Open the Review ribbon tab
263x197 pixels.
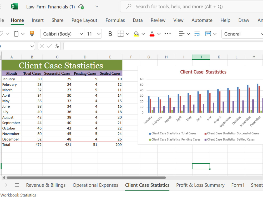[x=158, y=20]
